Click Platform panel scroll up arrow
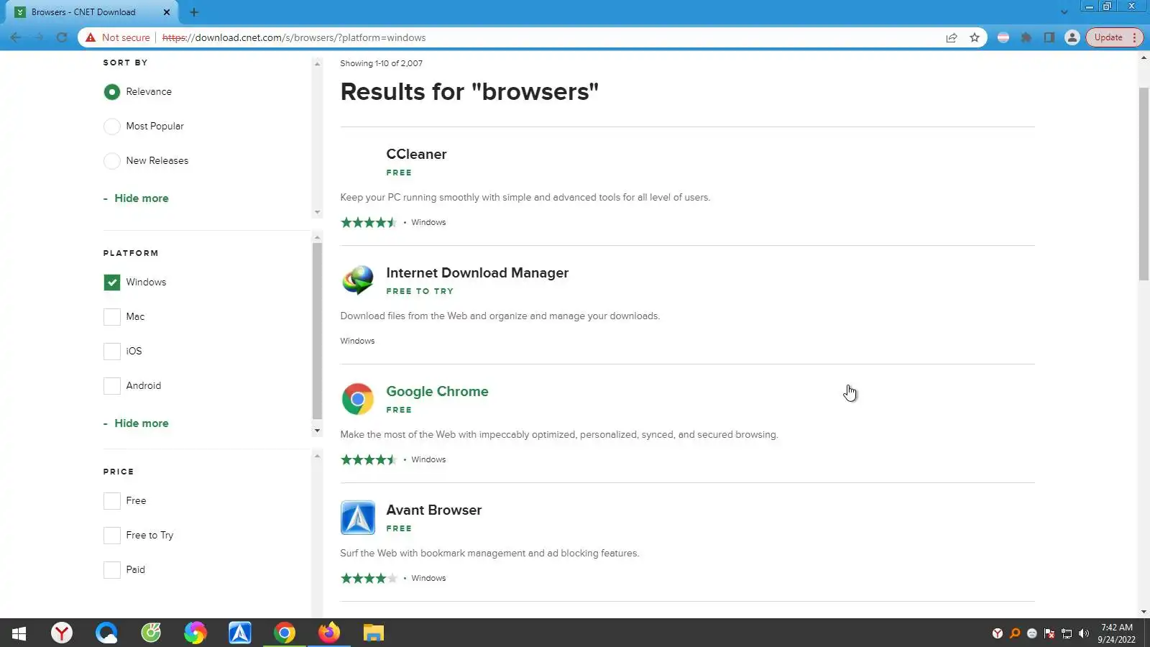 click(317, 237)
